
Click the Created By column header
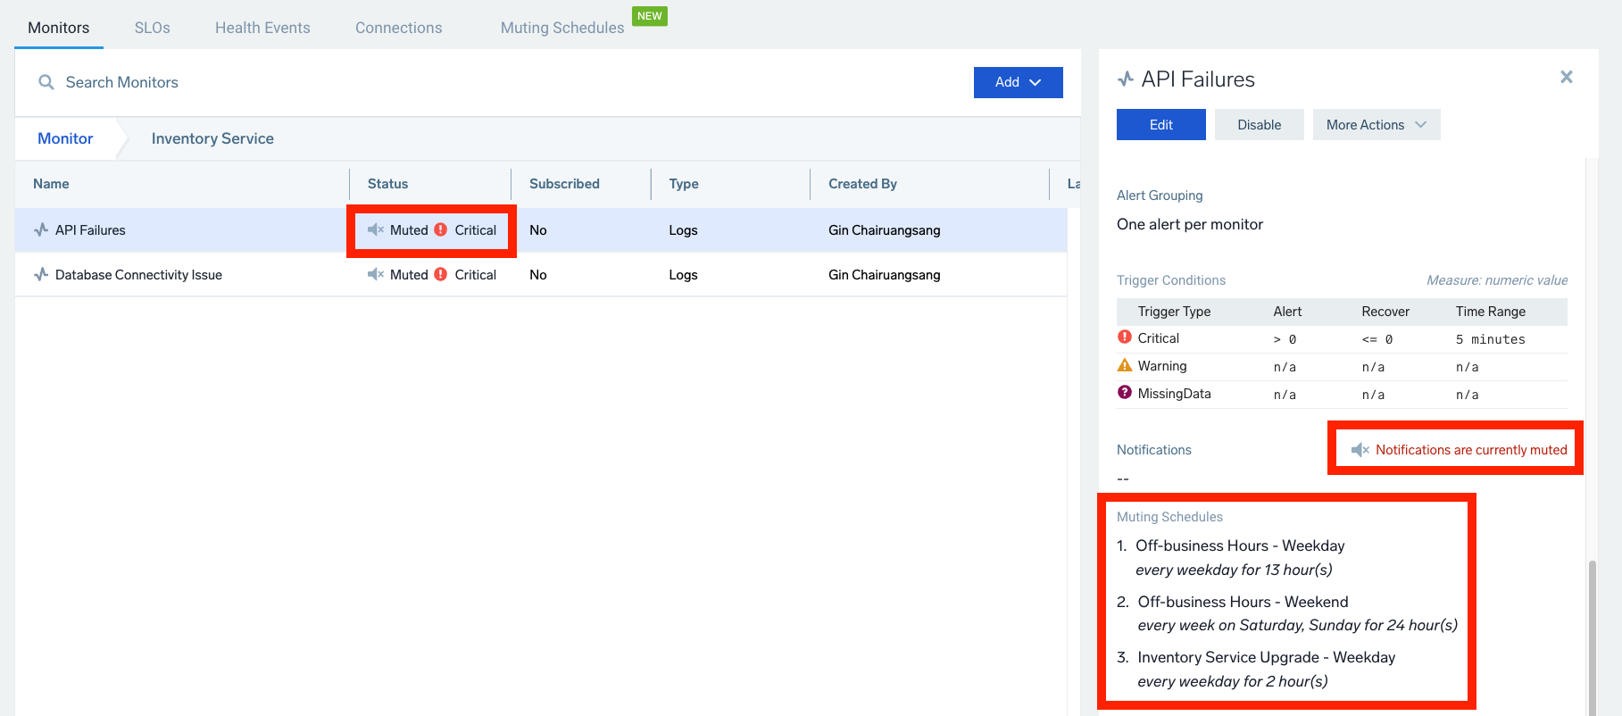click(862, 184)
